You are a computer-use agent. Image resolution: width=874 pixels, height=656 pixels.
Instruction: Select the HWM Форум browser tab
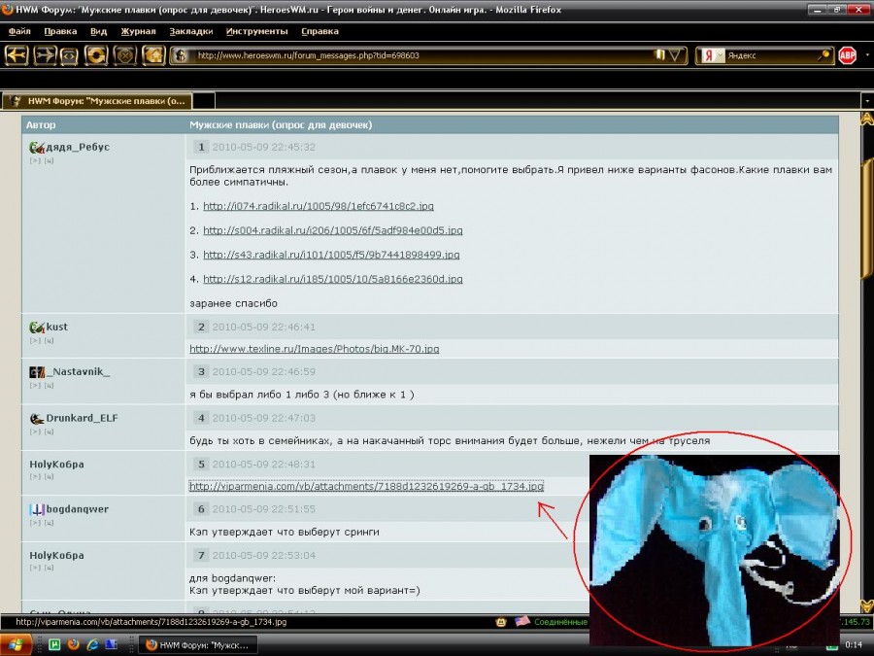tap(97, 100)
